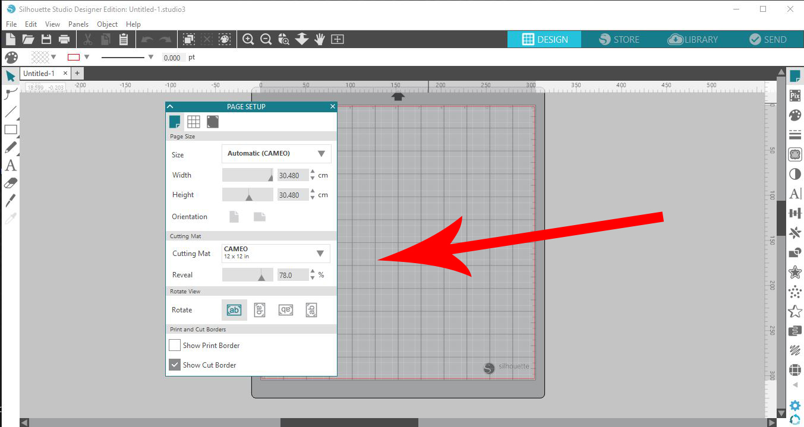Screen dimensions: 804x427
Task: Print the design with printer icon
Action: click(x=64, y=39)
